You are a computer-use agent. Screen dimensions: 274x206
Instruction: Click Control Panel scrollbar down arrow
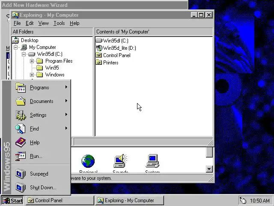click(209, 169)
